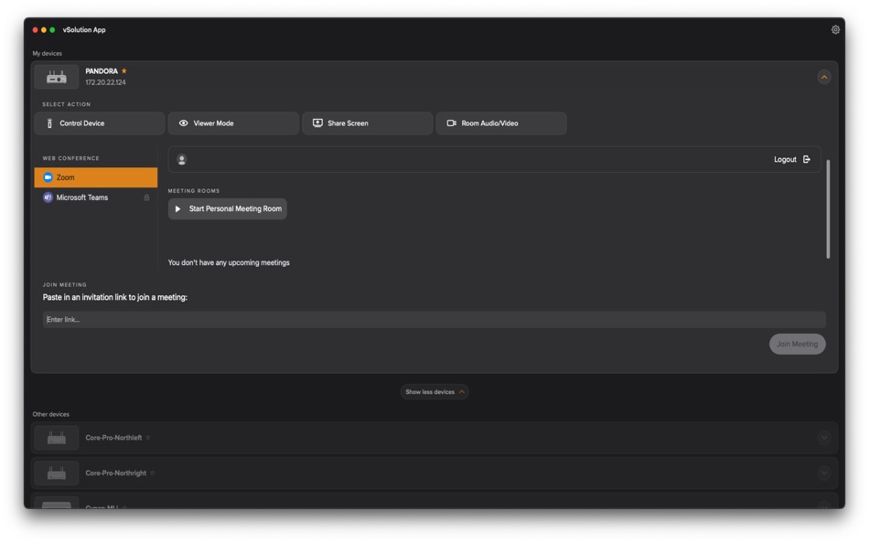Open Control Device action
The image size is (869, 543).
click(100, 123)
